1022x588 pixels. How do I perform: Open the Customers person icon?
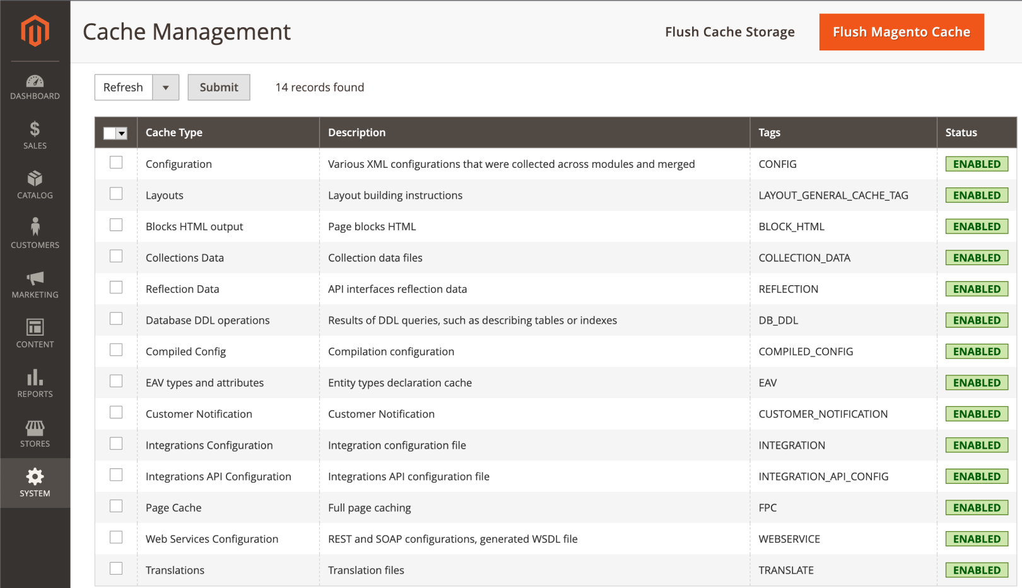click(35, 227)
